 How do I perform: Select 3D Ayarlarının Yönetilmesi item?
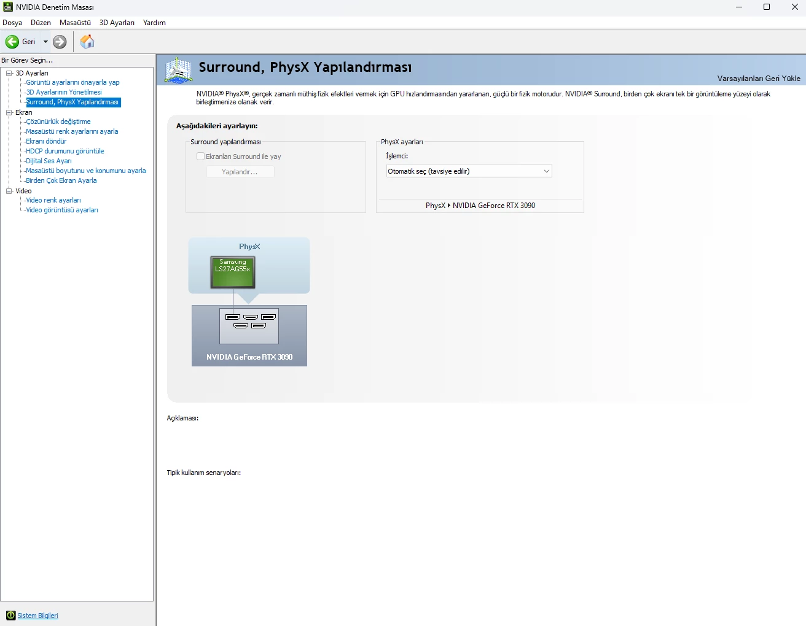tap(64, 92)
